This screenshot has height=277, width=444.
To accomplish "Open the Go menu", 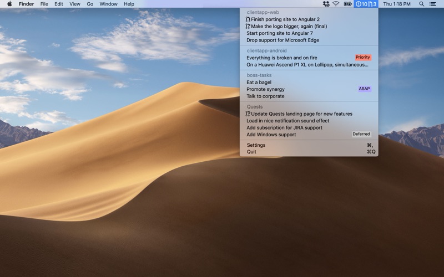I will click(90, 4).
